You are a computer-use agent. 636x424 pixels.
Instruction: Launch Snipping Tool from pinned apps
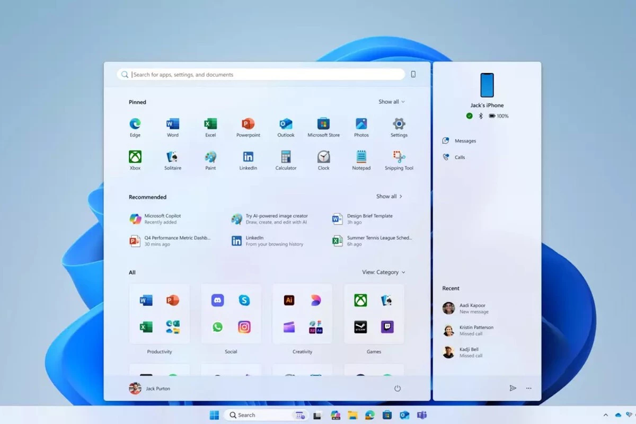(x=399, y=161)
